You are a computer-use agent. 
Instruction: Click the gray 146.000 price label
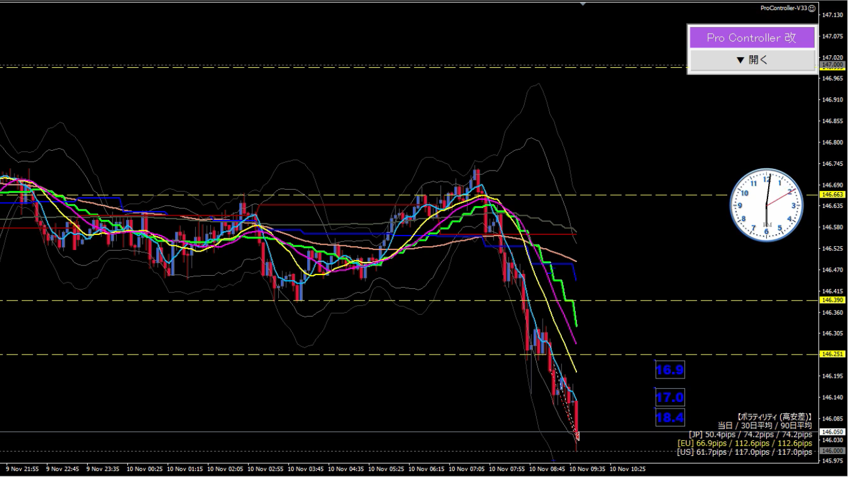point(833,451)
